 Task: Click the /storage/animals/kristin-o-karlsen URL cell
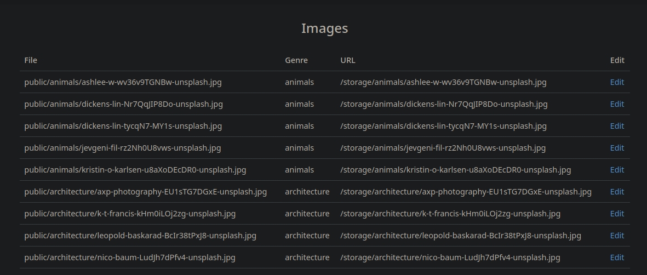pos(455,170)
